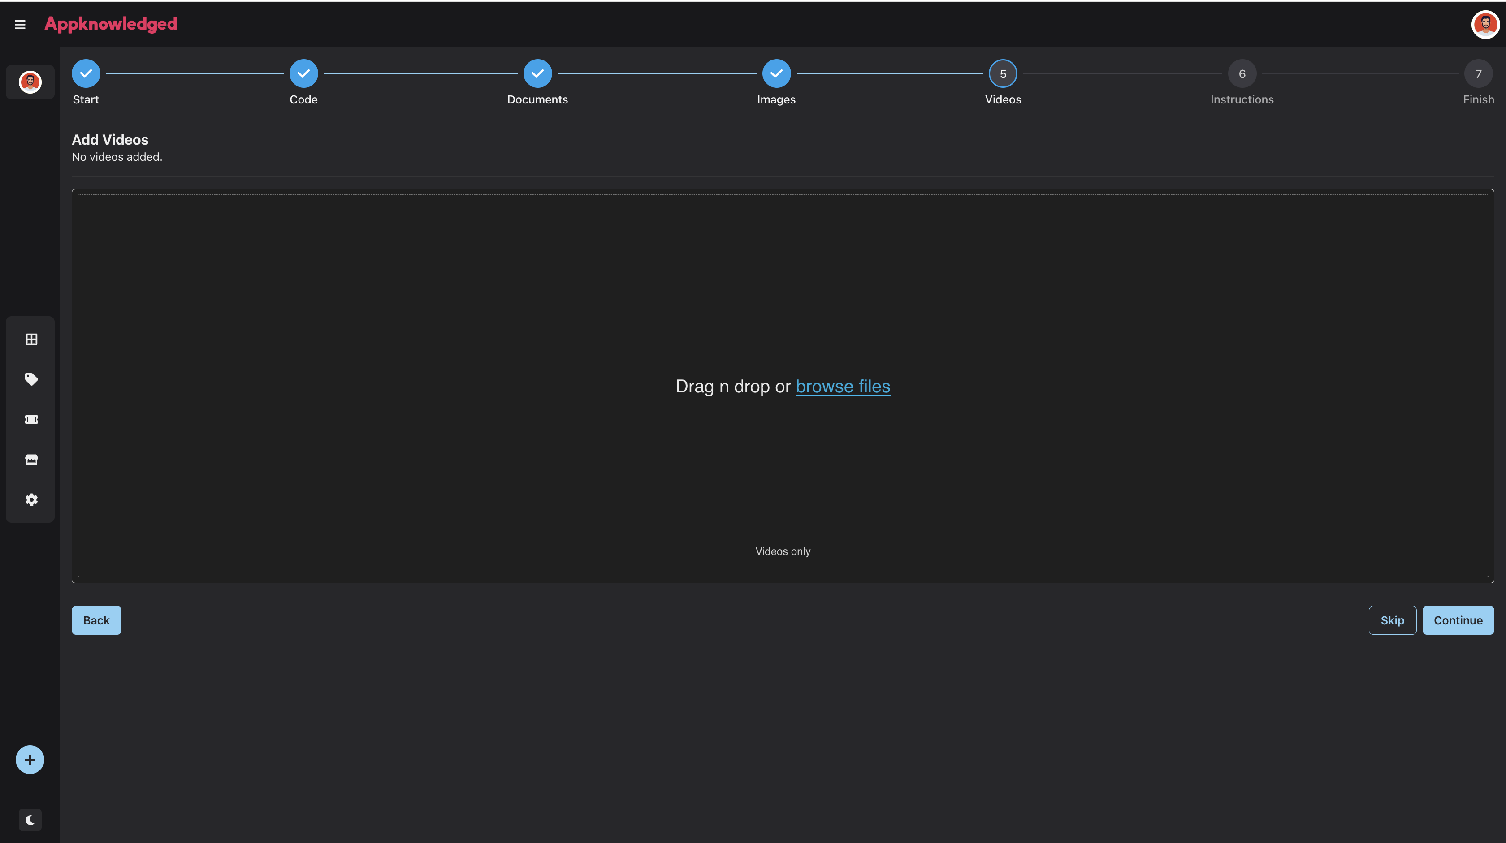Screen dimensions: 1506x843
Task: Click the Appknowledged logo
Action: (x=111, y=24)
